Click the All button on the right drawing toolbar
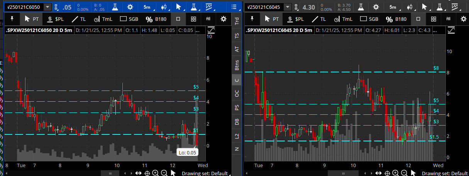Viewport: 469px width, 176px height. (x=448, y=19)
